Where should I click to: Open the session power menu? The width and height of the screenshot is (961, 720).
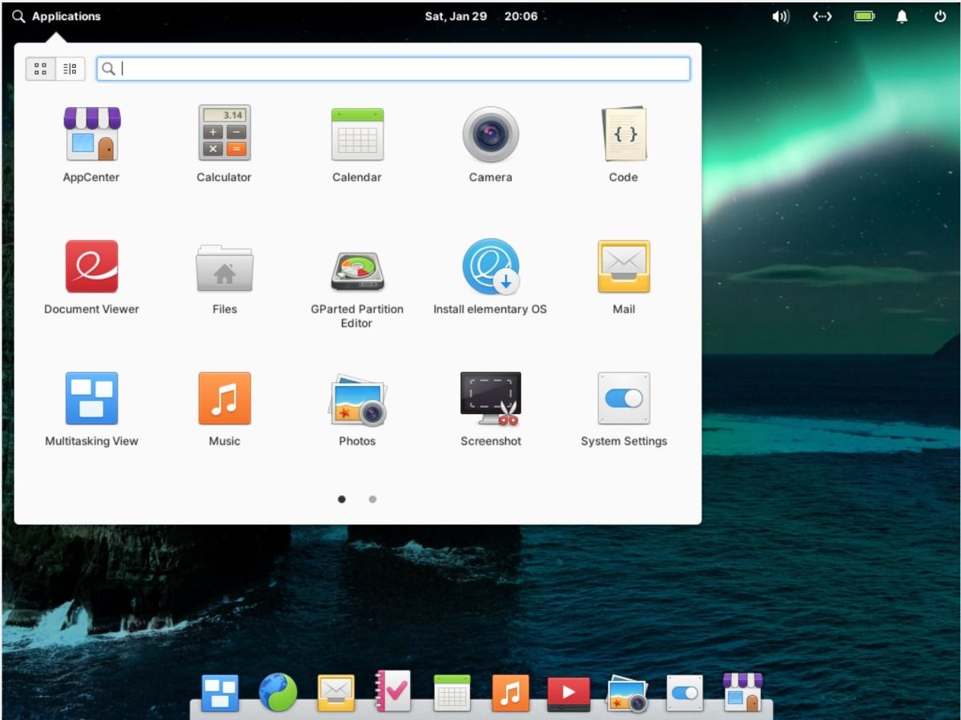942,15
